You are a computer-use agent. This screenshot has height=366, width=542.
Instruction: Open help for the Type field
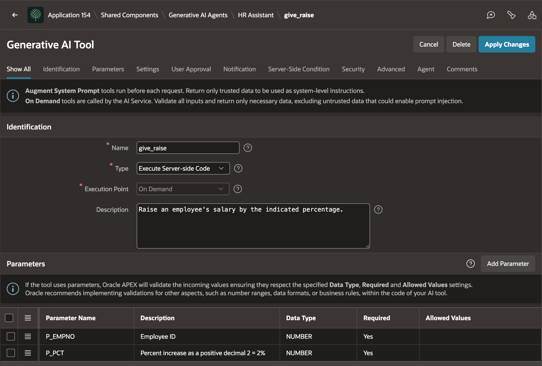[238, 168]
